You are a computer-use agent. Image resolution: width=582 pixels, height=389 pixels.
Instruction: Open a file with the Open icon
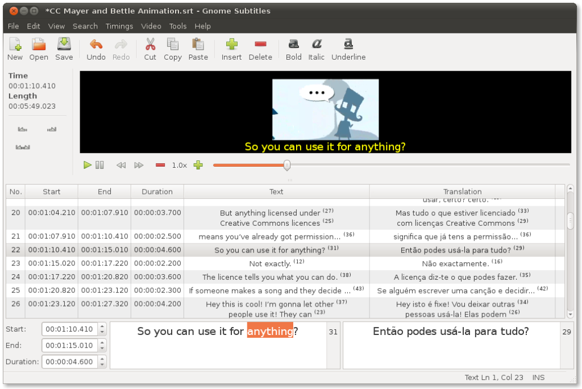tap(39, 44)
